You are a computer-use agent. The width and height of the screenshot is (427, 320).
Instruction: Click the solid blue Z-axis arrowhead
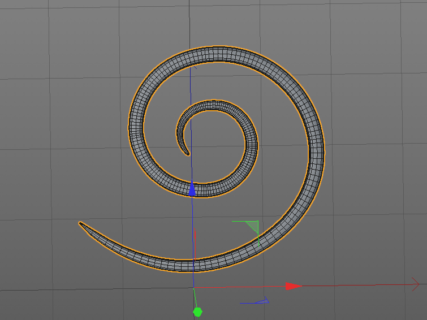[192, 188]
